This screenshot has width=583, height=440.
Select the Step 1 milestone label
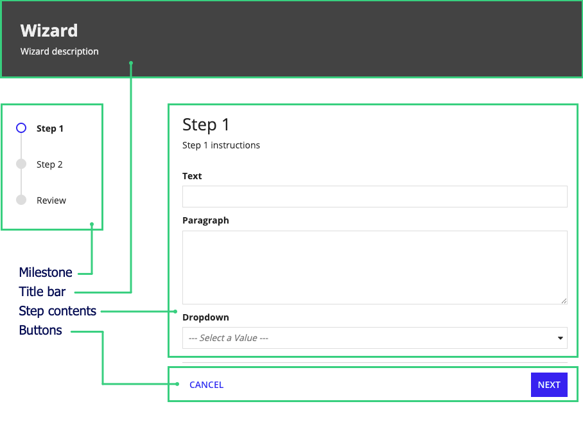[x=50, y=128]
